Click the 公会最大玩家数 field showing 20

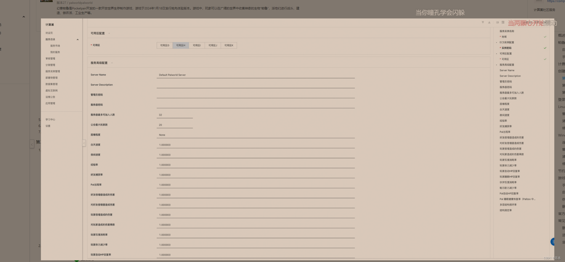pos(175,125)
